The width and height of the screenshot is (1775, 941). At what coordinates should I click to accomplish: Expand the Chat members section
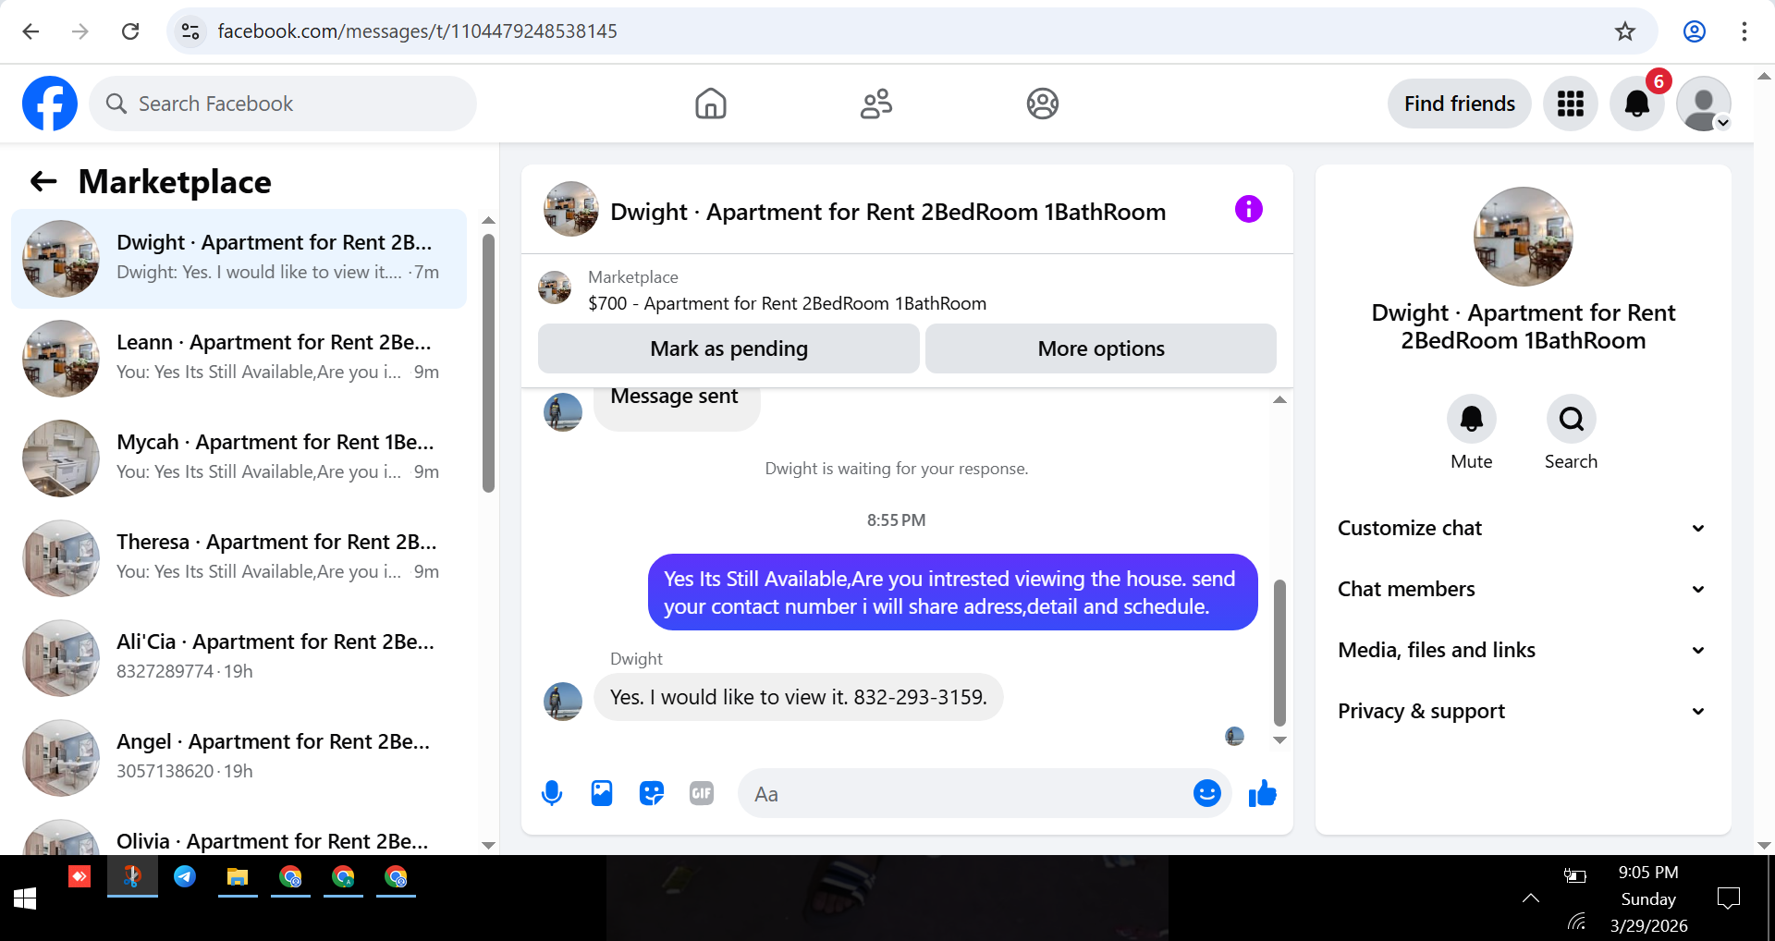point(1523,589)
